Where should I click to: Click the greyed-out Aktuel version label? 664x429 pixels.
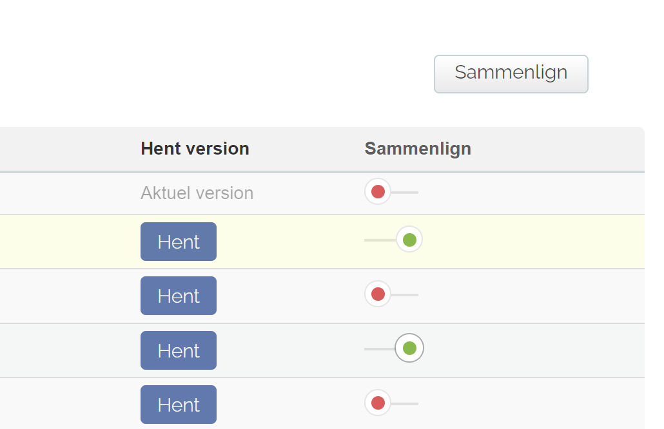click(197, 193)
